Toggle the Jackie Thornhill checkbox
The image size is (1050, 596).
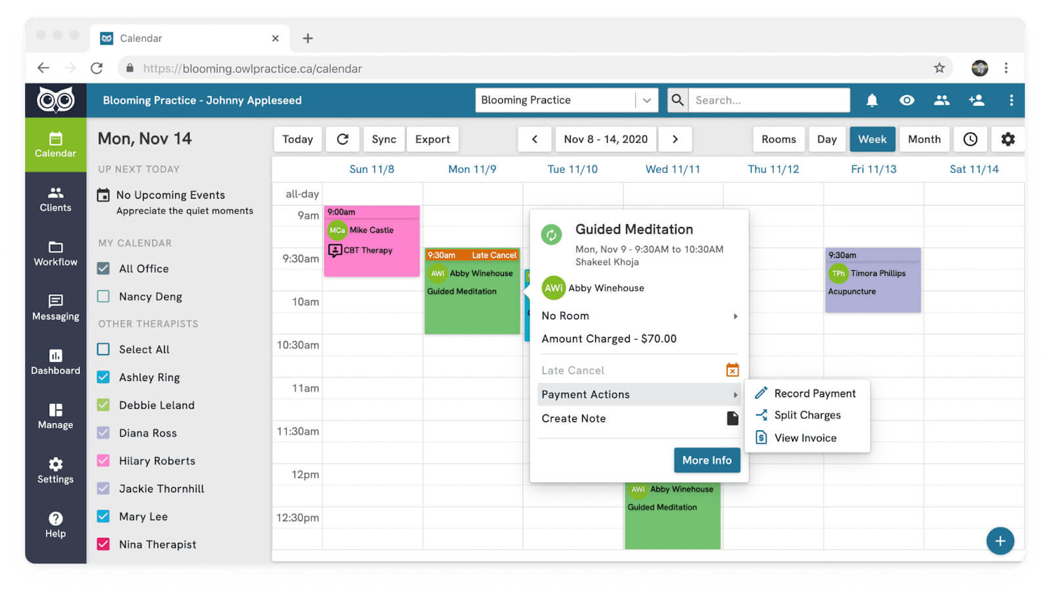pyautogui.click(x=103, y=488)
